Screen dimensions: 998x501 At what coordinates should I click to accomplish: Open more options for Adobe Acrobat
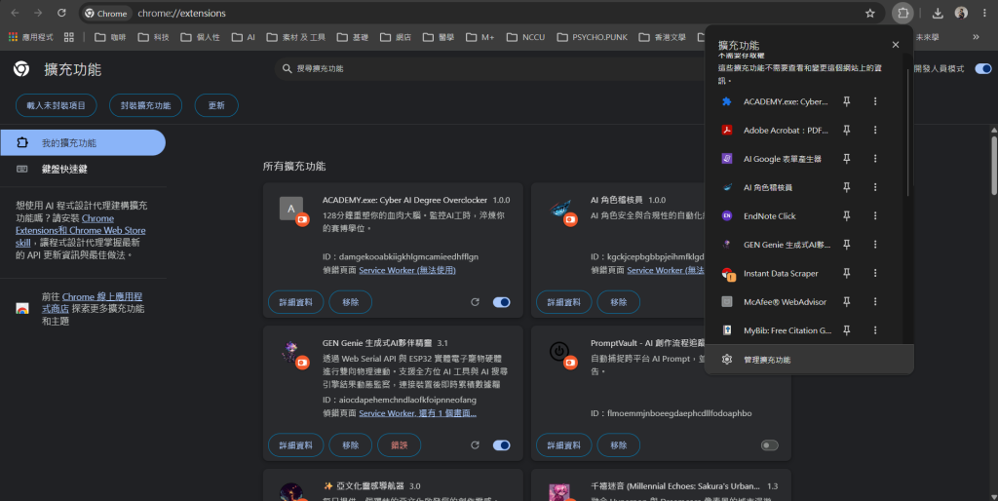(x=875, y=130)
